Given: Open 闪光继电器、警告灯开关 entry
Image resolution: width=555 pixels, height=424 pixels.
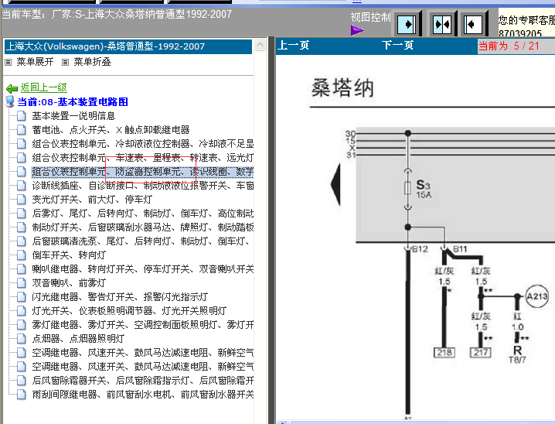Looking at the screenshot, I should tap(120, 297).
